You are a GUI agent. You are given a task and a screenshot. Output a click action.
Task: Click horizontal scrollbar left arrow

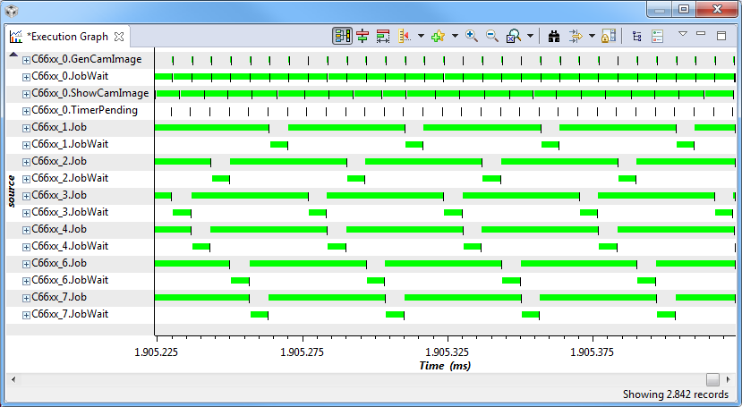coord(13,379)
